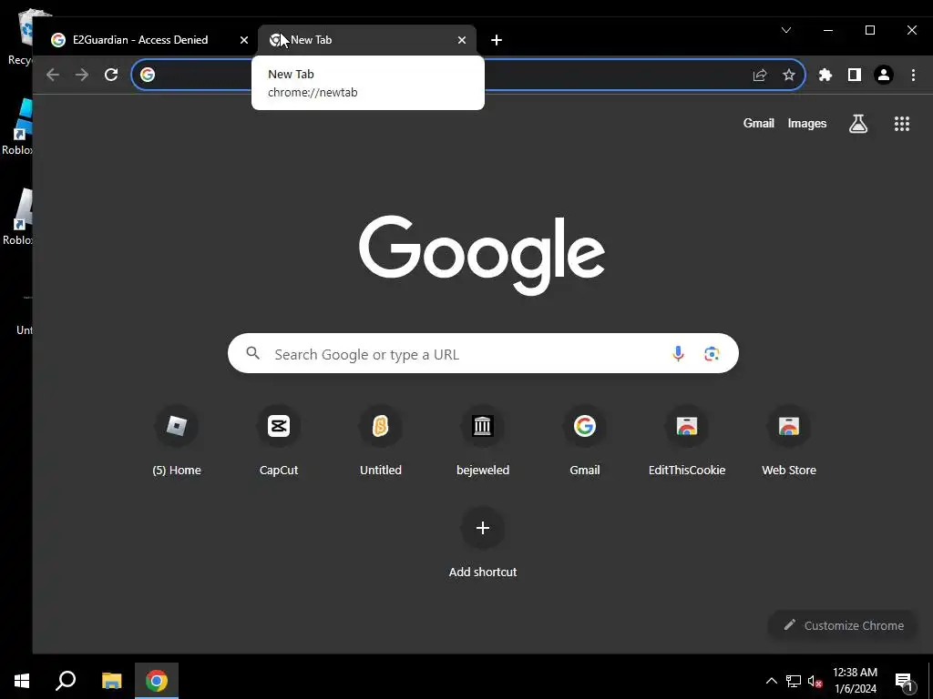Open Search Labs flask icon

[858, 124]
